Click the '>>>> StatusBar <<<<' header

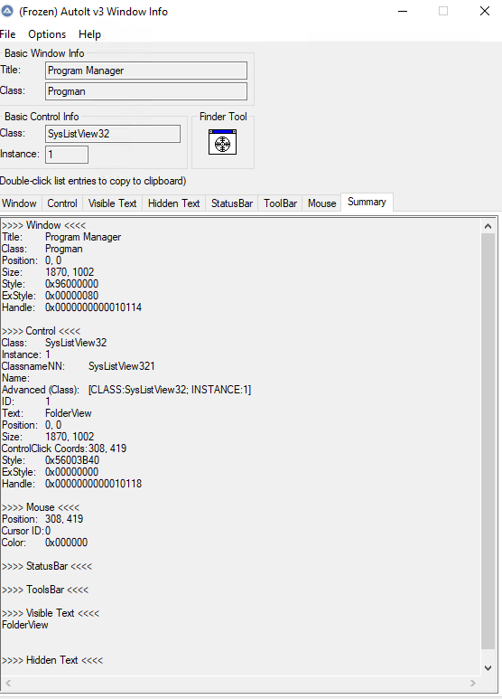[x=47, y=566]
